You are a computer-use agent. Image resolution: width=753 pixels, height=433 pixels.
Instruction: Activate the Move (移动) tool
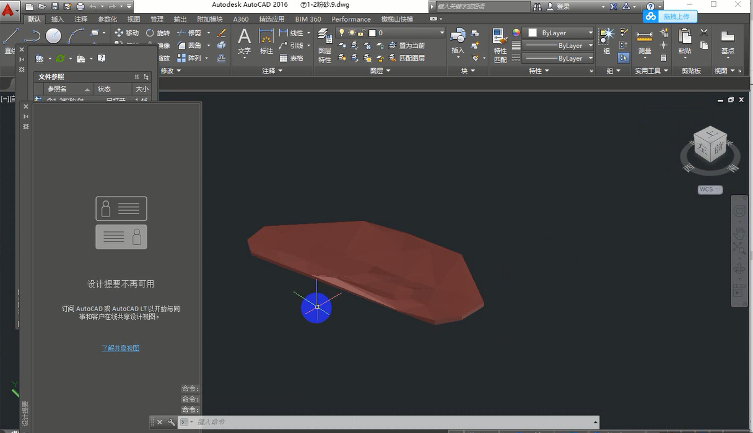(127, 33)
